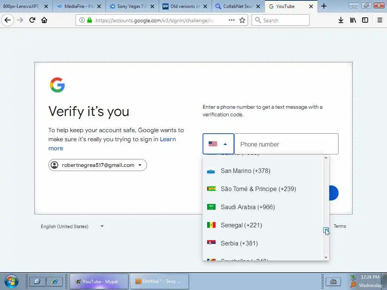The width and height of the screenshot is (387, 290).
Task: Go back with the browser back arrow
Action: [8, 20]
